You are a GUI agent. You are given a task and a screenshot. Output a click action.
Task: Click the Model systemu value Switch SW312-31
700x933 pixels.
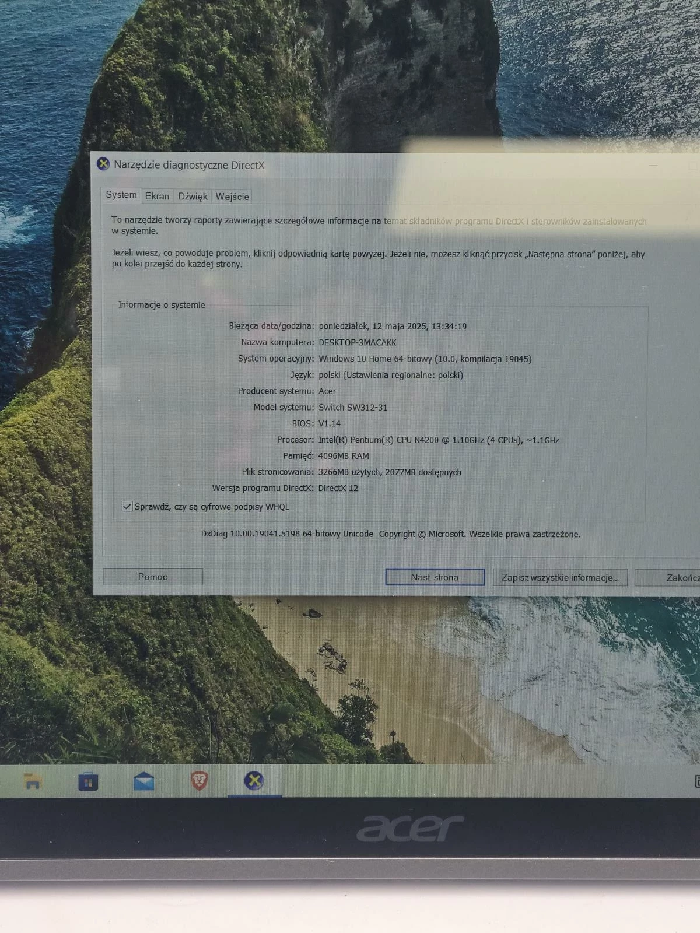coord(352,408)
